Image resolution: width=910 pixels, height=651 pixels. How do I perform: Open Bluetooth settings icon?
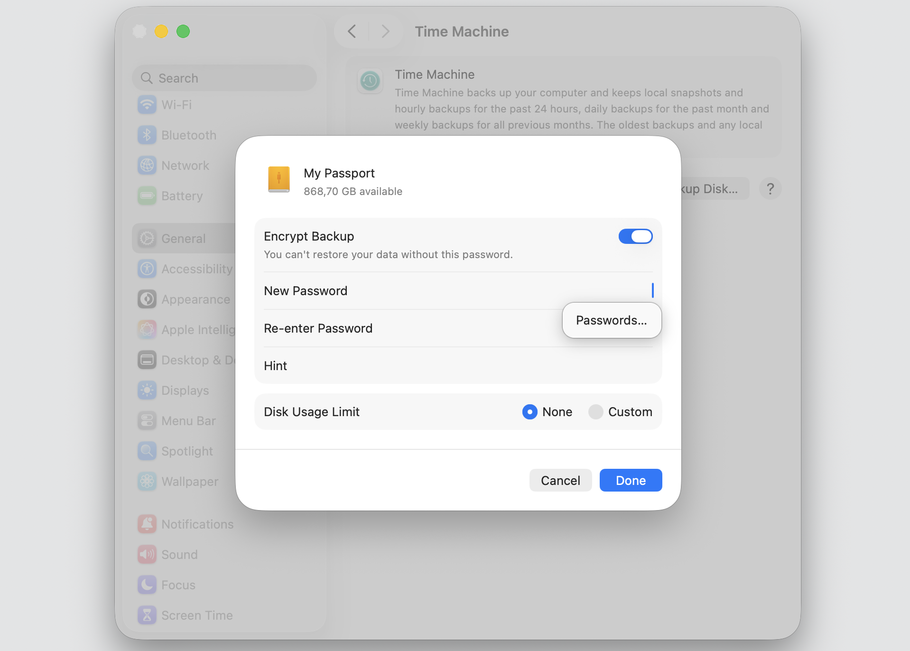click(147, 135)
